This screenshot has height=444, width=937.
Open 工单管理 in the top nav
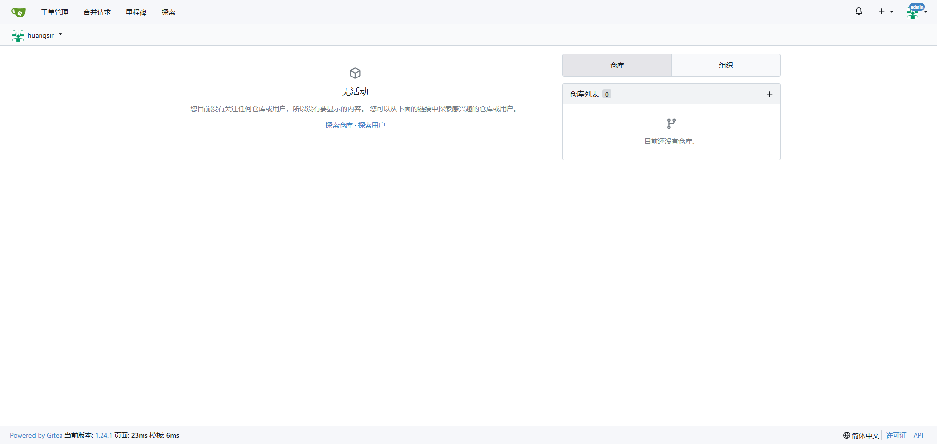(55, 12)
